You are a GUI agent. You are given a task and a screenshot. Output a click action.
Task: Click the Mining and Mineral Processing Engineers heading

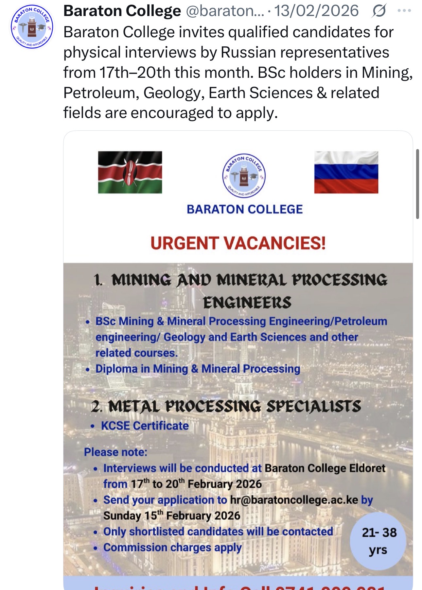pyautogui.click(x=241, y=291)
